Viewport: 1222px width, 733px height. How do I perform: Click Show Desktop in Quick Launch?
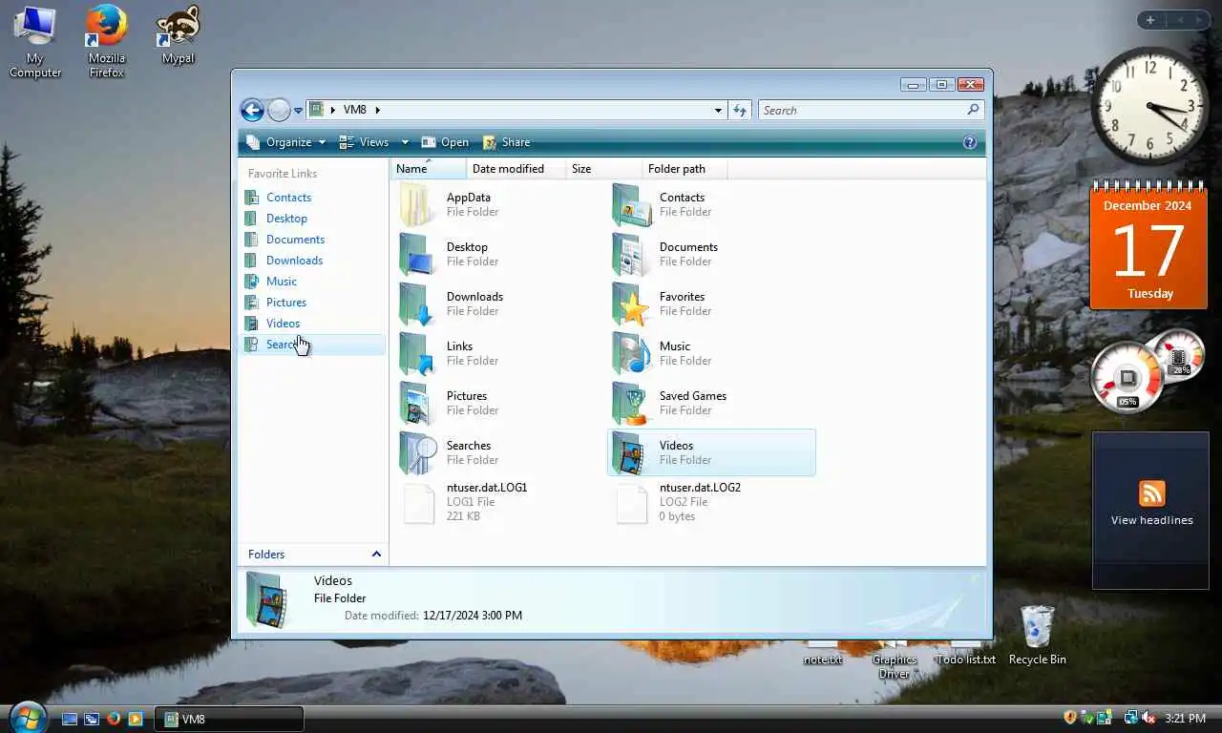tap(70, 719)
